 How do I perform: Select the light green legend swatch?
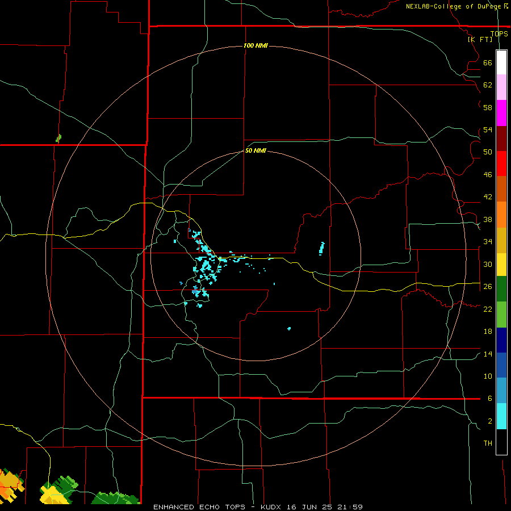click(x=501, y=315)
